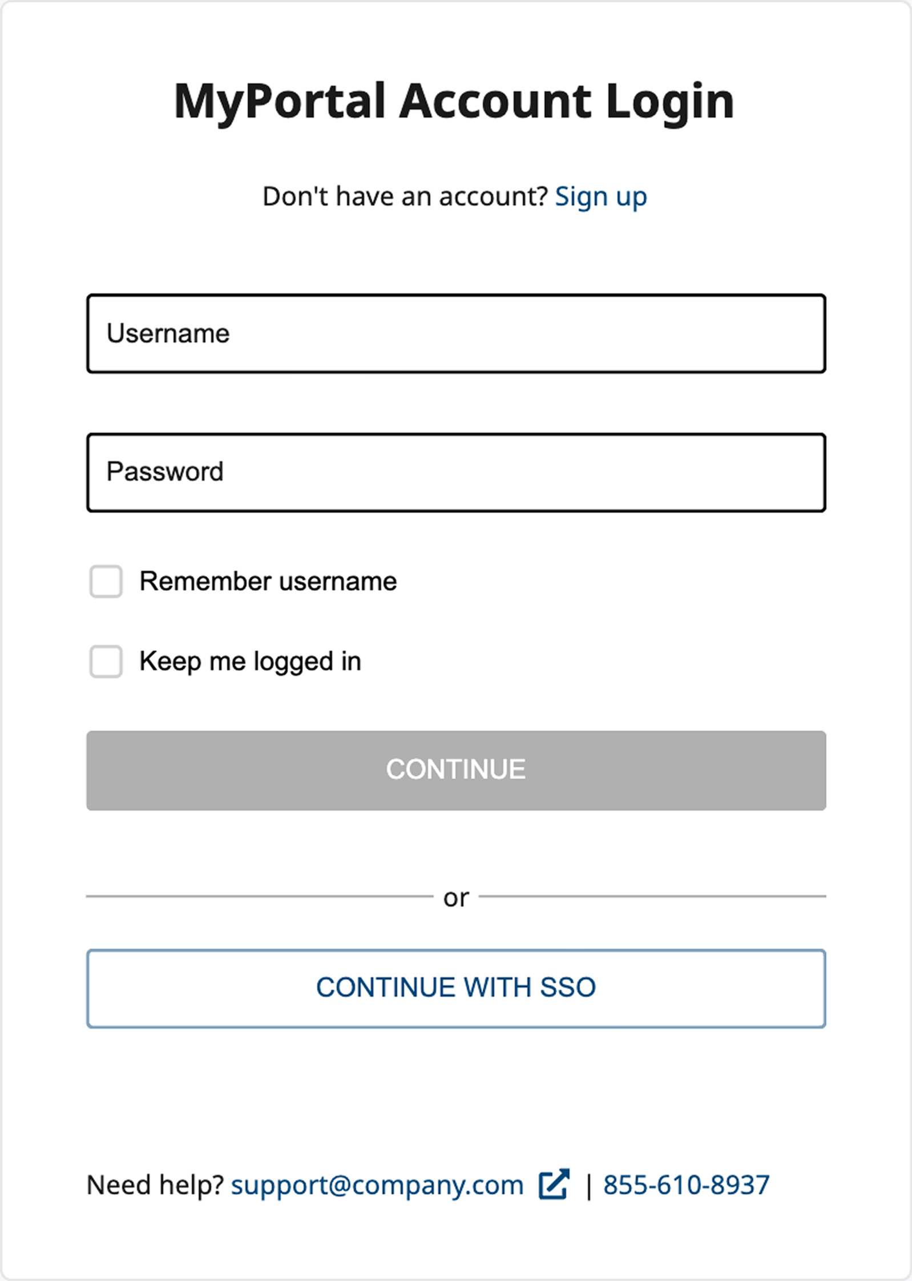The width and height of the screenshot is (912, 1281).
Task: Tick the Remember username checkbox
Action: pos(106,582)
